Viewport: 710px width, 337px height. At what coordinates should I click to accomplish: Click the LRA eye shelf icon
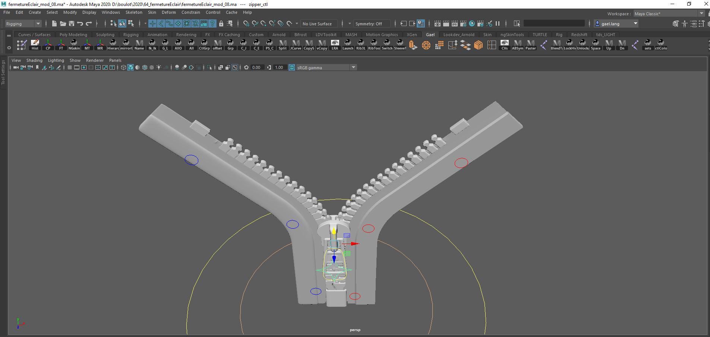(x=335, y=44)
